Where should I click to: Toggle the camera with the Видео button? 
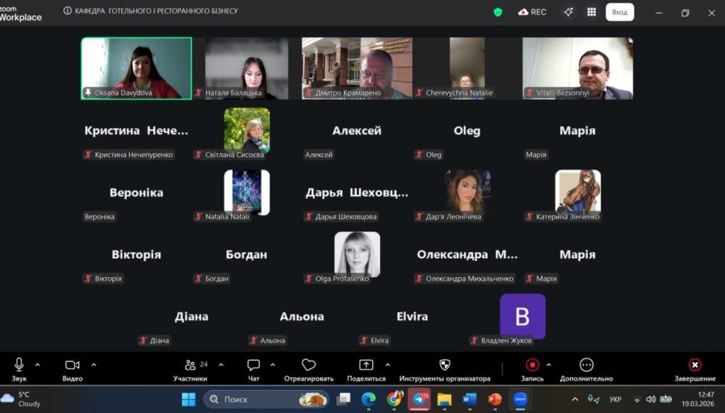coord(72,368)
